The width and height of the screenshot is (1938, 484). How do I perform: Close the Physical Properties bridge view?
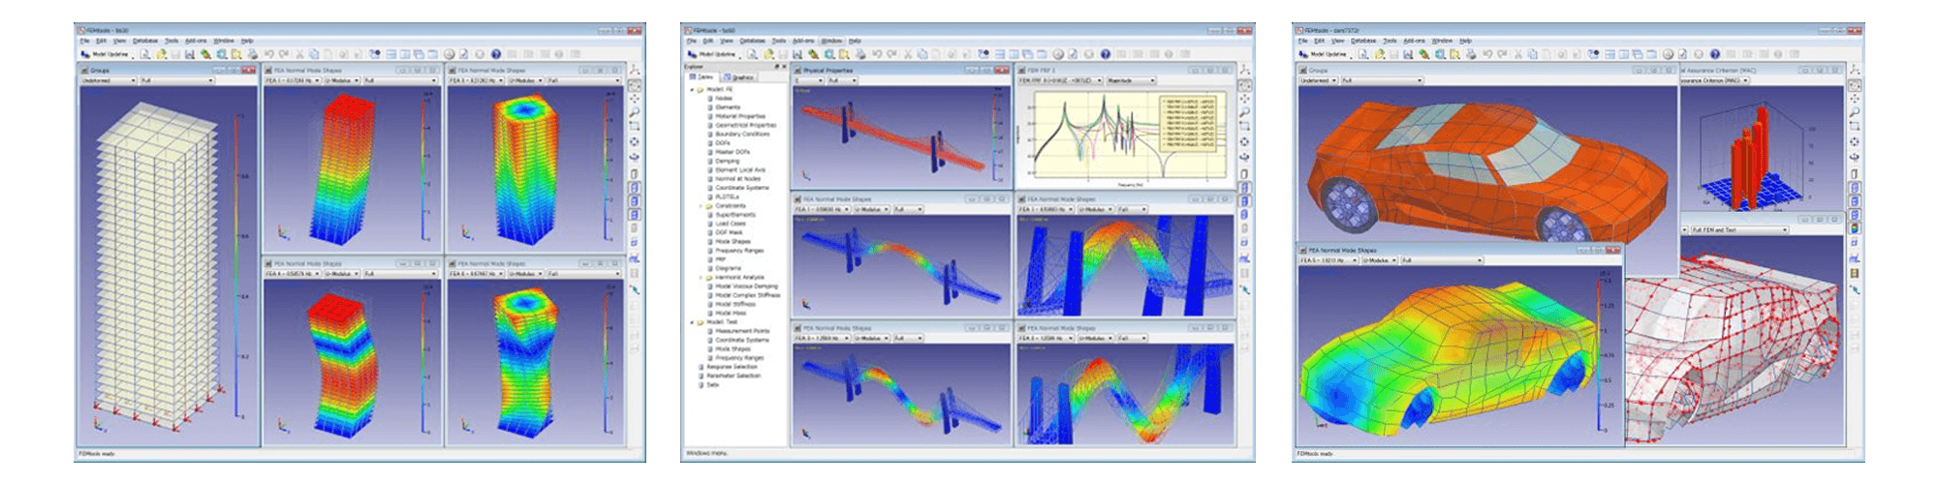click(1003, 71)
